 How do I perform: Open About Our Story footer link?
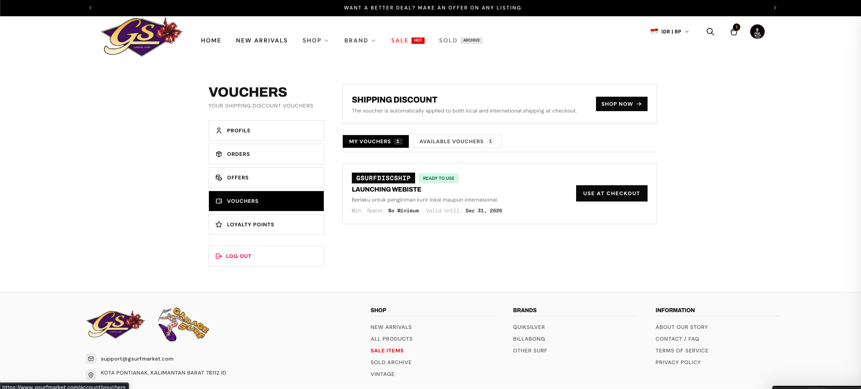coord(682,327)
